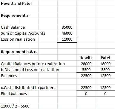Select the 'Sum of Capital Accounts' label

click(23, 33)
